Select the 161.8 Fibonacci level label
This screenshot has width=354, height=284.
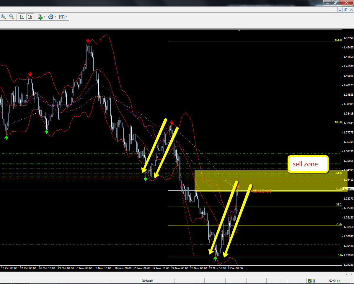(x=338, y=40)
